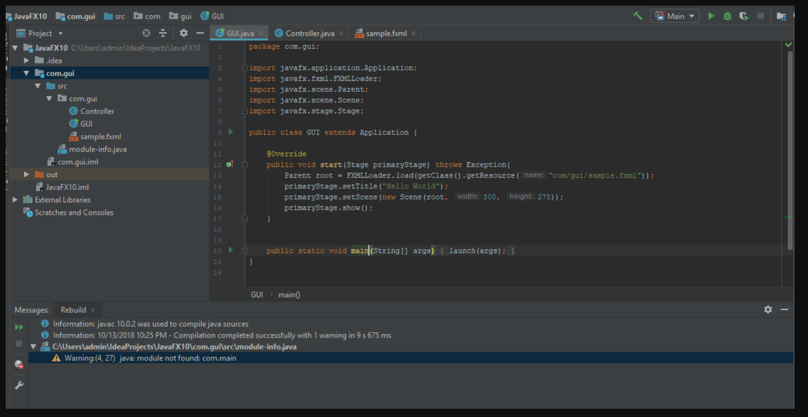Toggle the hide-warnings filter icon in Messages
This screenshot has width=808, height=417.
19,364
